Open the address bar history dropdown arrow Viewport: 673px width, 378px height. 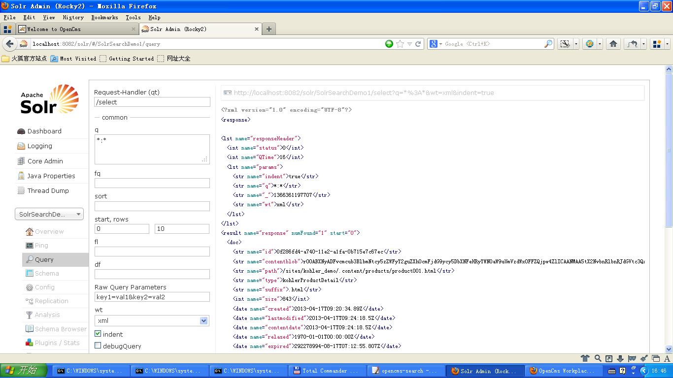(409, 44)
